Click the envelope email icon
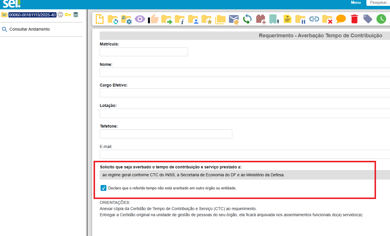The width and height of the screenshot is (390, 236). pos(234,19)
